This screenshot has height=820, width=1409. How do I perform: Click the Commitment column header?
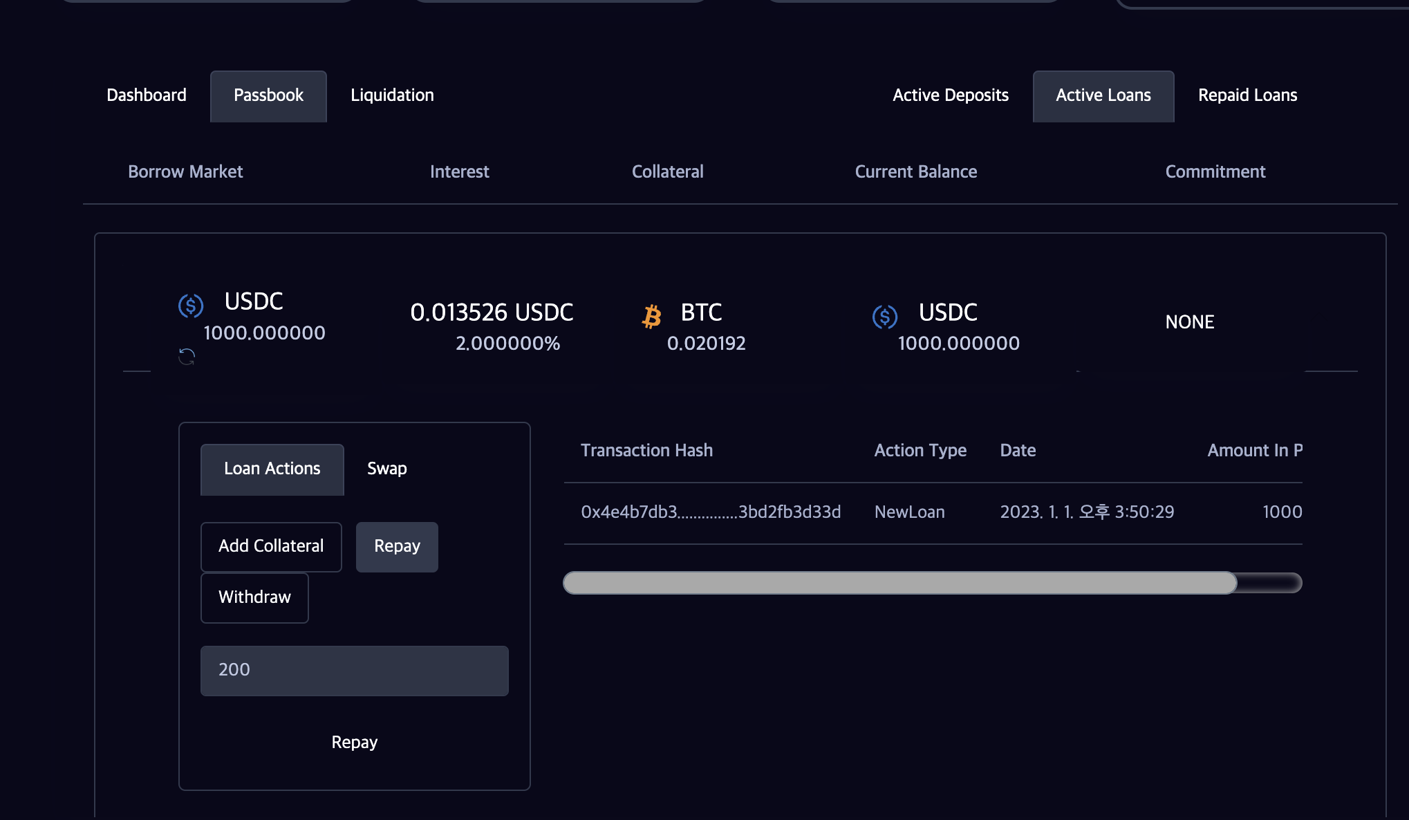(x=1215, y=172)
